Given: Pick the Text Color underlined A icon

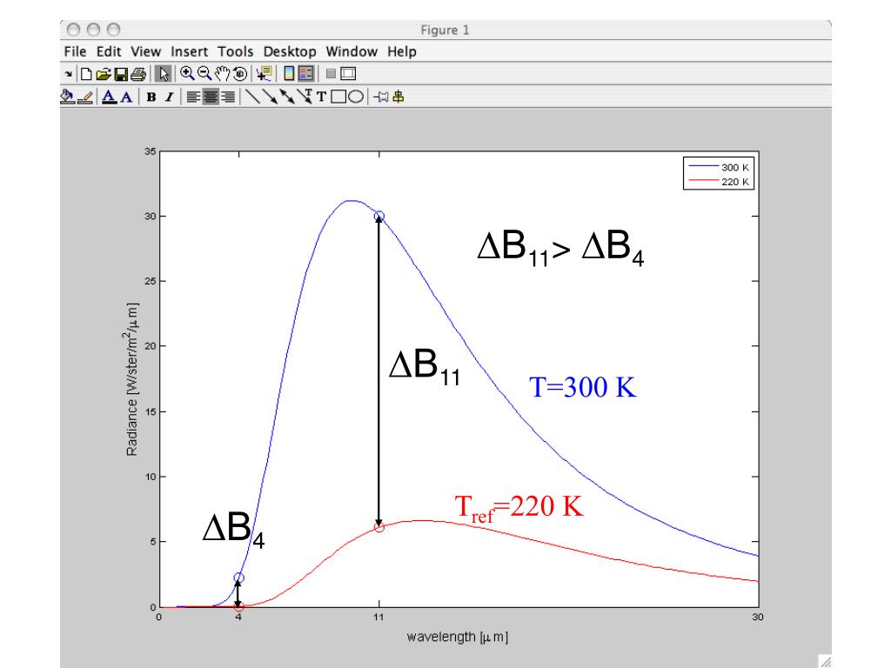Looking at the screenshot, I should tap(109, 97).
